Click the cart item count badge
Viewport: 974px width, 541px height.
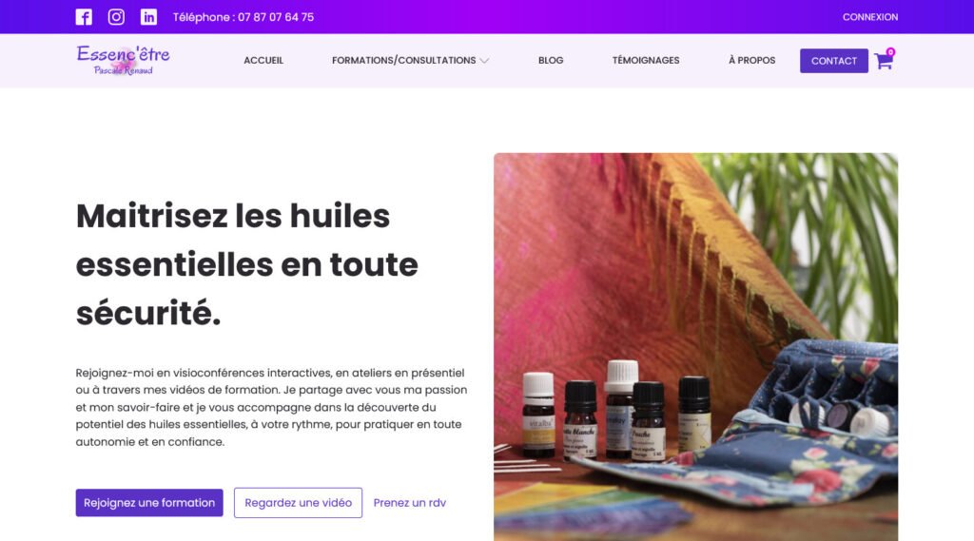890,52
